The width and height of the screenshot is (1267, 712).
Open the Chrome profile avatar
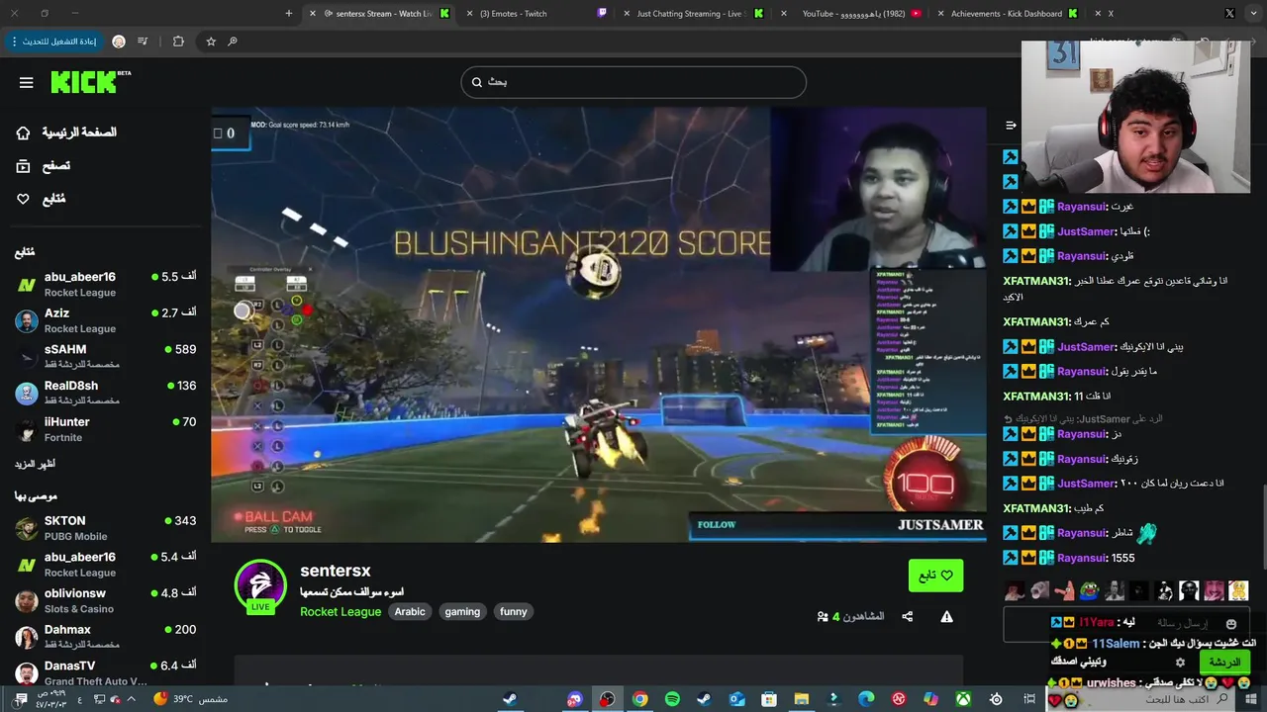tap(119, 42)
